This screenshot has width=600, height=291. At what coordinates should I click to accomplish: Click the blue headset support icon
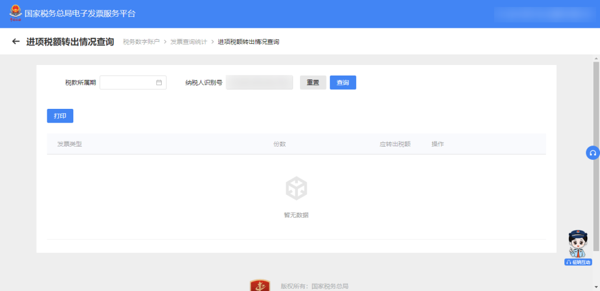(x=593, y=153)
